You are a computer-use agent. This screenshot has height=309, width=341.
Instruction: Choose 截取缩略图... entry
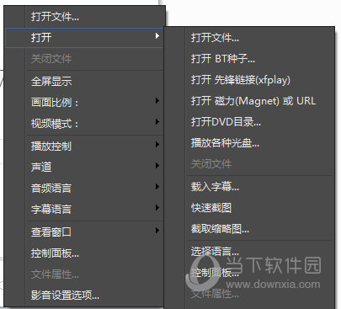click(x=249, y=229)
